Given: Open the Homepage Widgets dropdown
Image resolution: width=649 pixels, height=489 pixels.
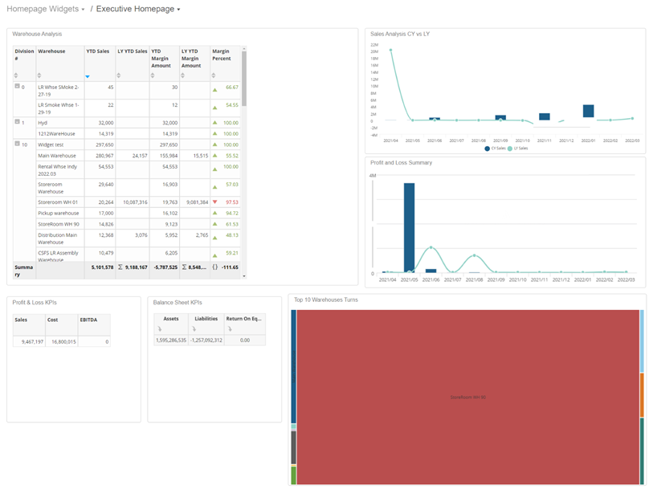Looking at the screenshot, I should coord(46,9).
